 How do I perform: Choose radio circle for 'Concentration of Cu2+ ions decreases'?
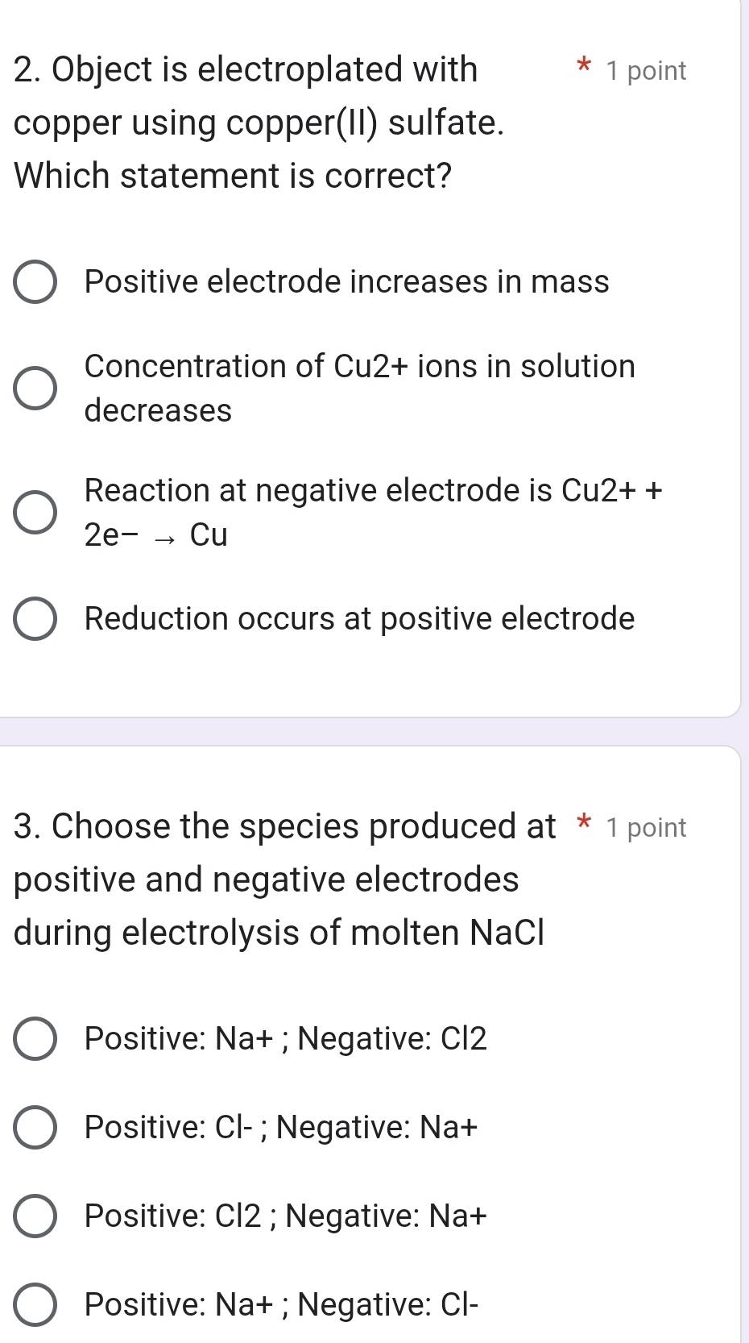coord(35,389)
